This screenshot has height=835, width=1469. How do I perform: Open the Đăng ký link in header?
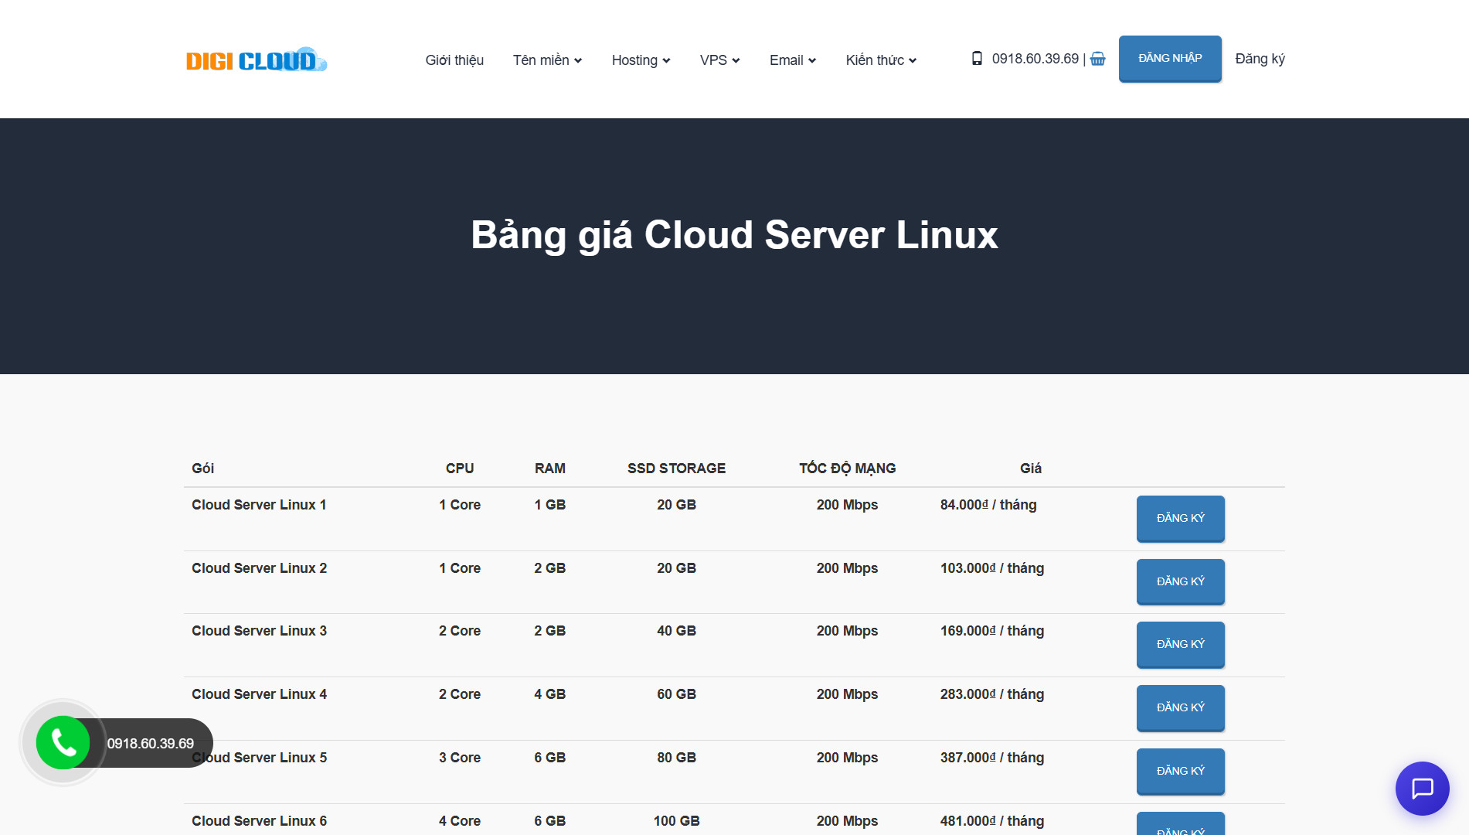click(x=1260, y=59)
